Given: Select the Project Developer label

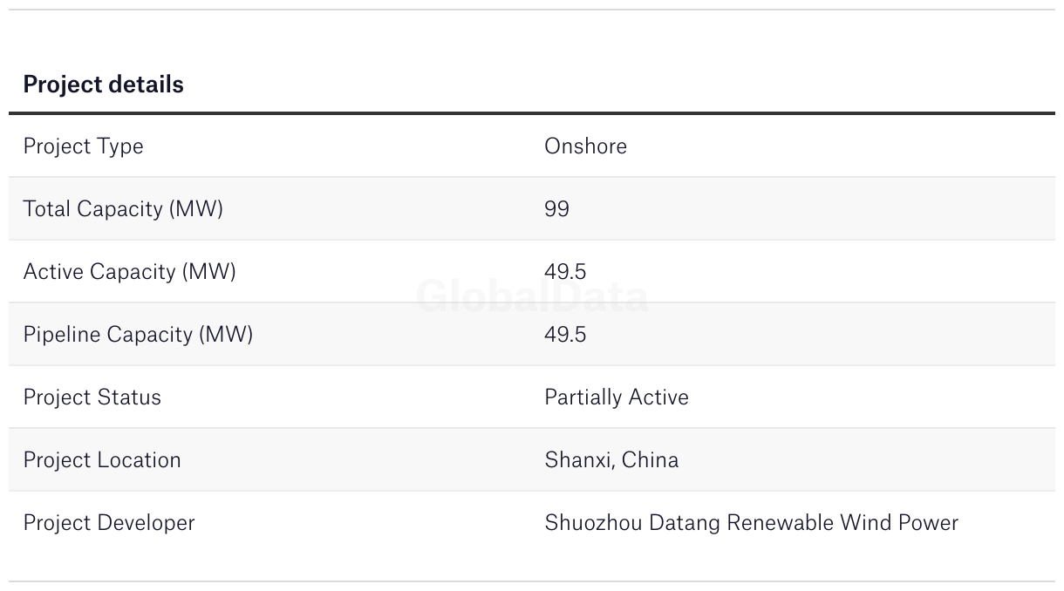Looking at the screenshot, I should [109, 523].
